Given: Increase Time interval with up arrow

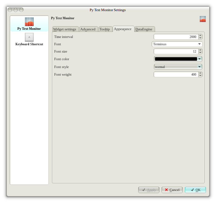Looking at the screenshot, I should (200, 35).
